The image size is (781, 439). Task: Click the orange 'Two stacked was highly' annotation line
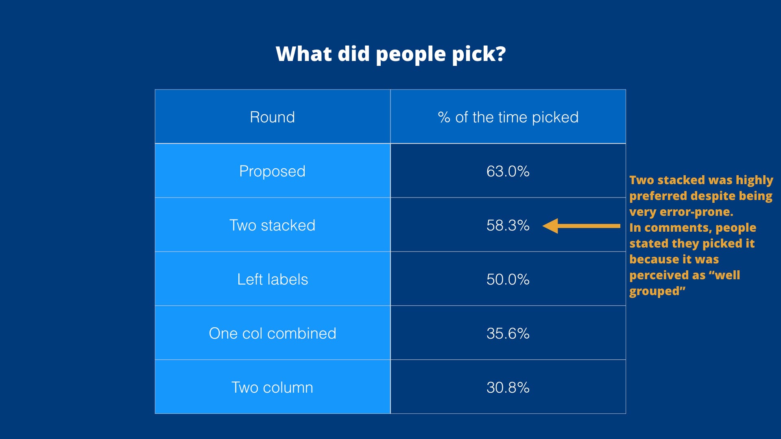[701, 180]
